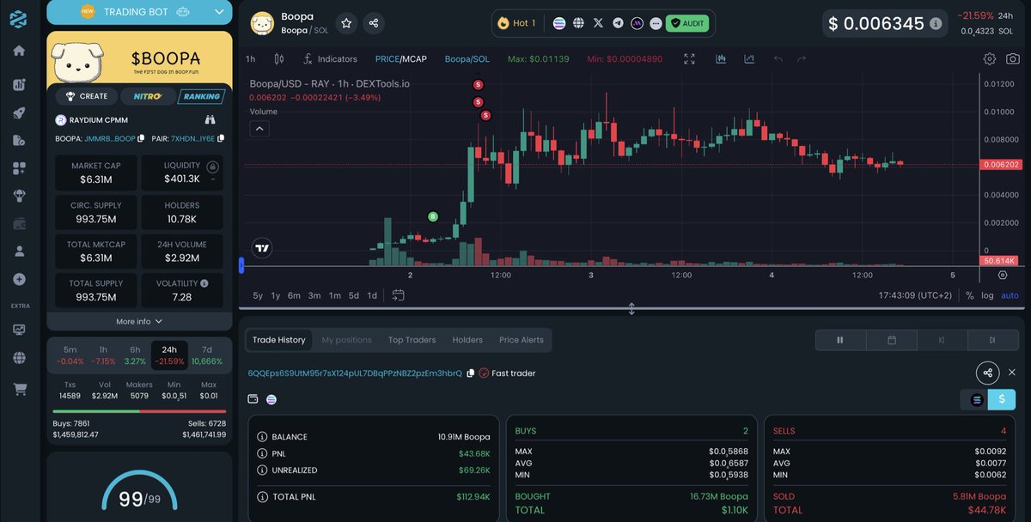This screenshot has width=1031, height=522.
Task: Click the three-dots more links icon
Action: coord(656,23)
